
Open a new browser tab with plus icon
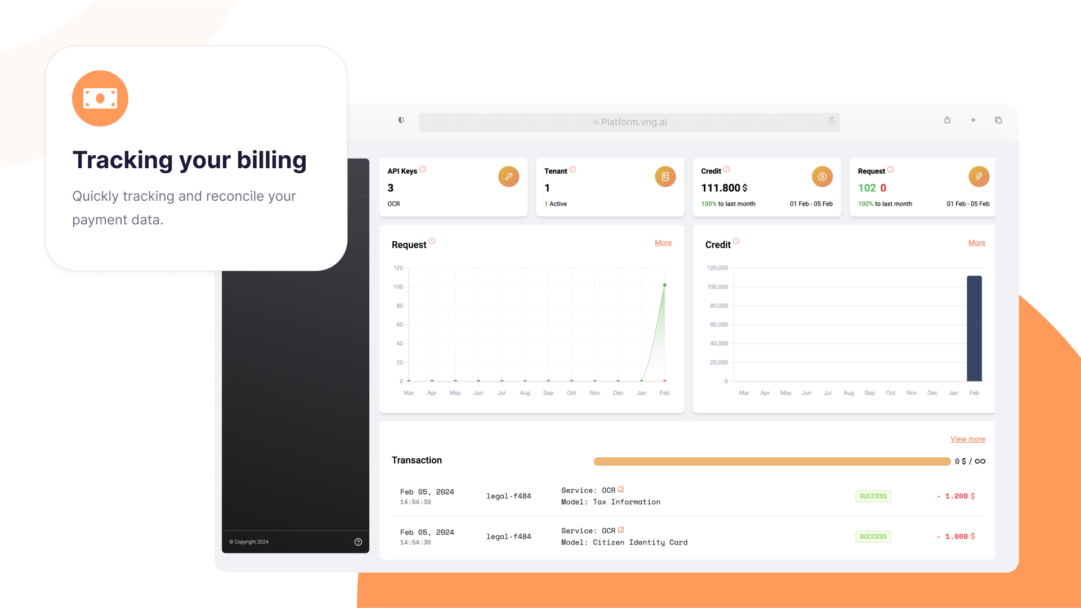pyautogui.click(x=973, y=120)
